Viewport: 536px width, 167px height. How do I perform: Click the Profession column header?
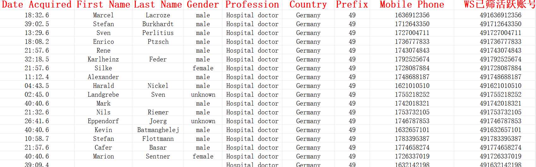[x=252, y=5]
